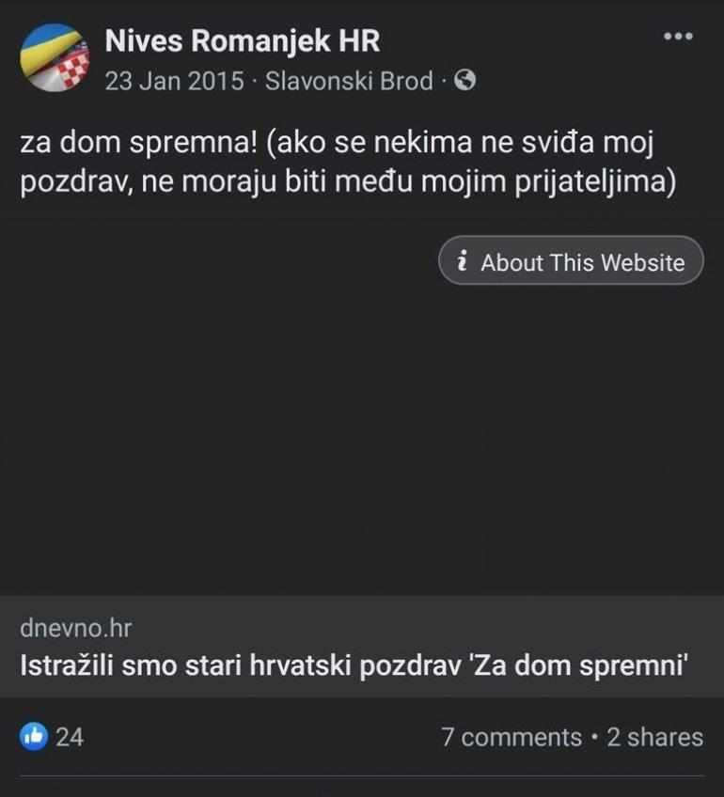Click the blue thumbs-up reaction icon
Screen dimensions: 724x797
[33, 737]
